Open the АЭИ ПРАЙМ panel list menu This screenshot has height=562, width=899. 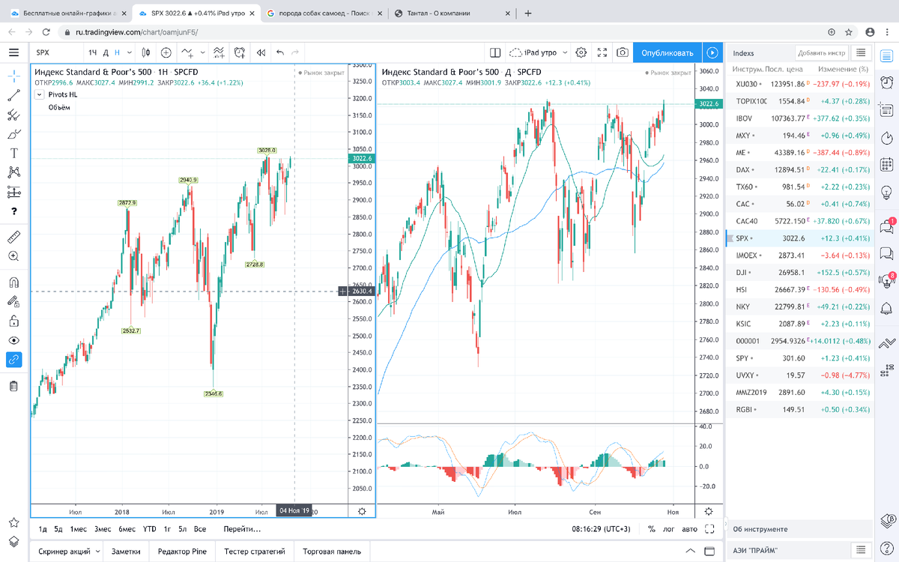862,550
